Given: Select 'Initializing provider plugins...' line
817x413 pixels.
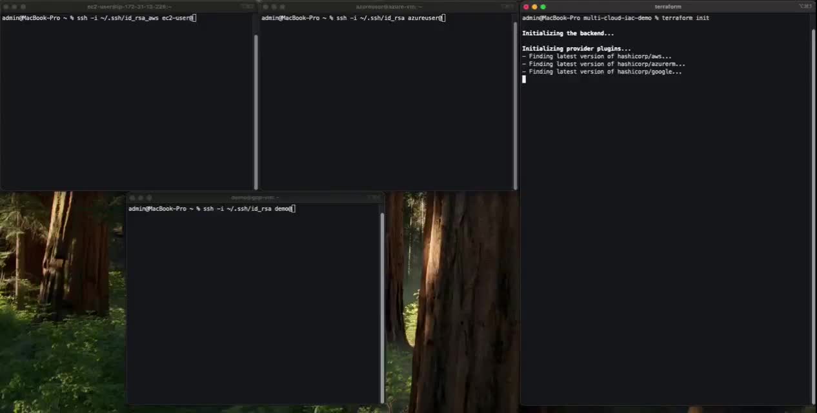Looking at the screenshot, I should [x=577, y=49].
